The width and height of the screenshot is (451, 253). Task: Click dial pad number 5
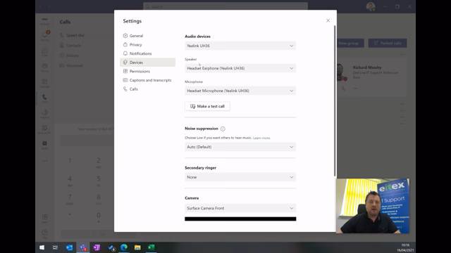[x=99, y=181]
